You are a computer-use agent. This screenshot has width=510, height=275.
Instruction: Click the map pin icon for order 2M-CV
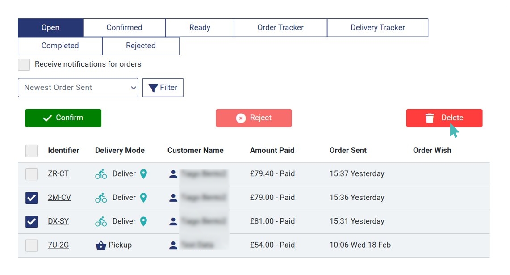[x=143, y=198]
